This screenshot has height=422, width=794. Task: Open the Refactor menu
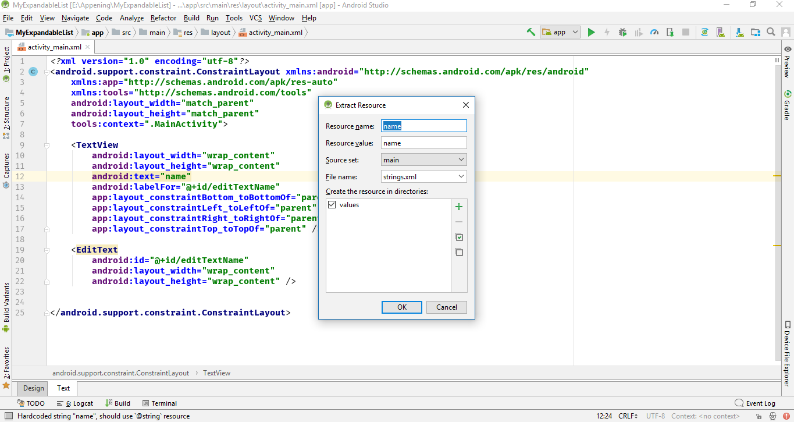coord(163,17)
